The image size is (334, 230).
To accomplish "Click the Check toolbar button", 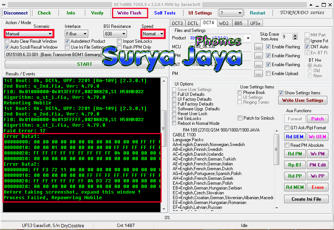I will click(x=44, y=13).
